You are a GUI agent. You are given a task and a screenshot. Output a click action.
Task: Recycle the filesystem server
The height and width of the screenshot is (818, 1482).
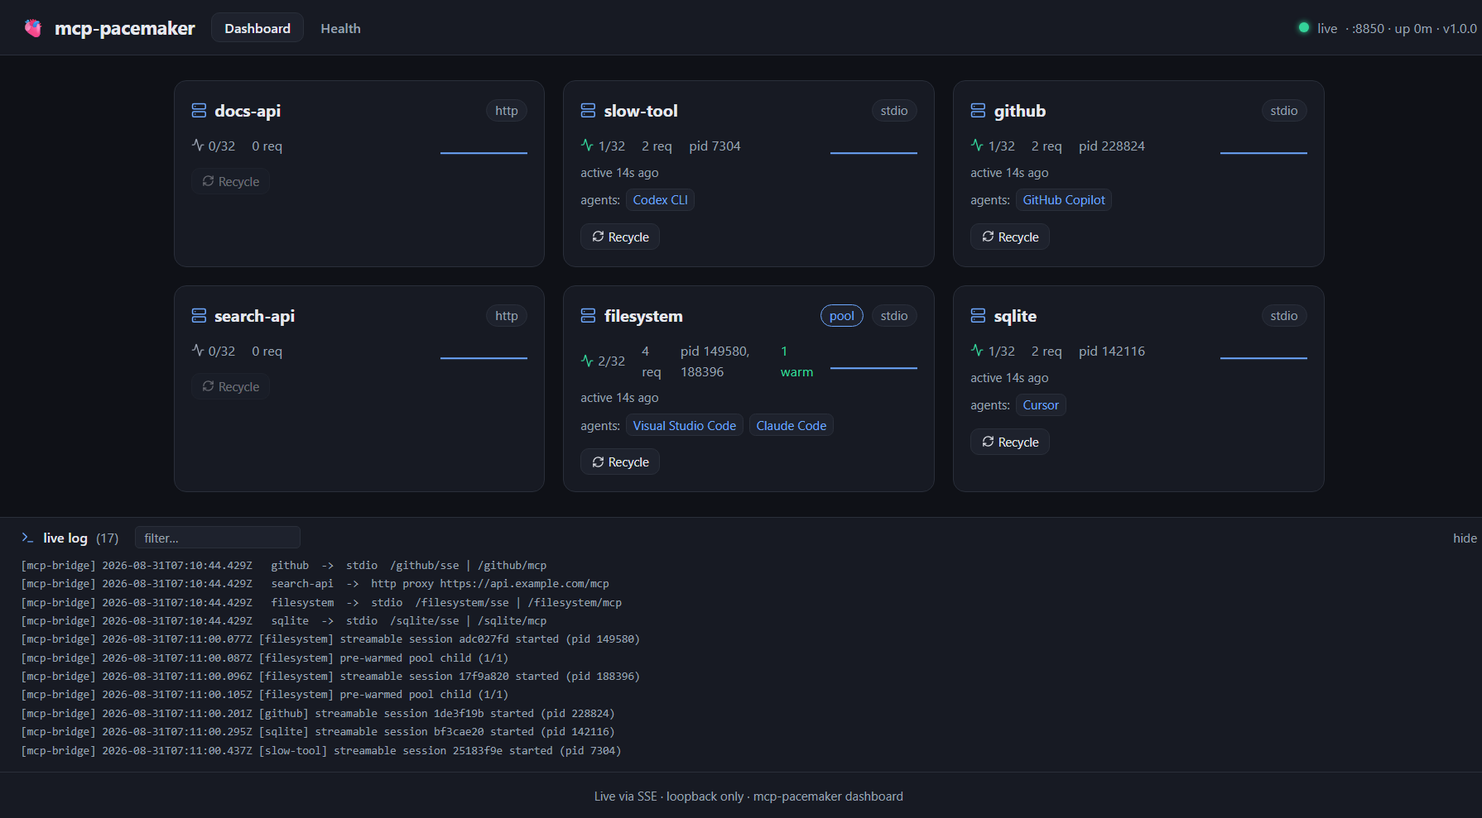click(x=620, y=462)
